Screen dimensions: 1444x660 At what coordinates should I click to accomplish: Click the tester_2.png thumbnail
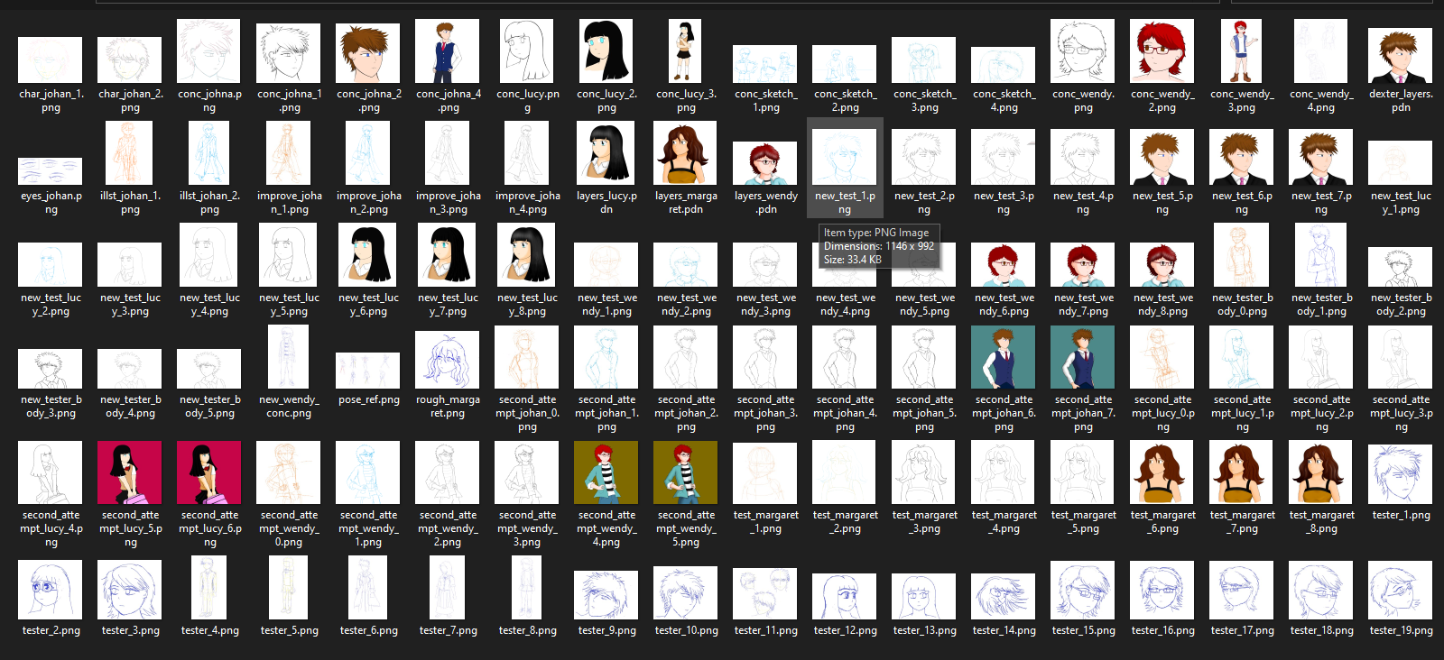pyautogui.click(x=51, y=590)
